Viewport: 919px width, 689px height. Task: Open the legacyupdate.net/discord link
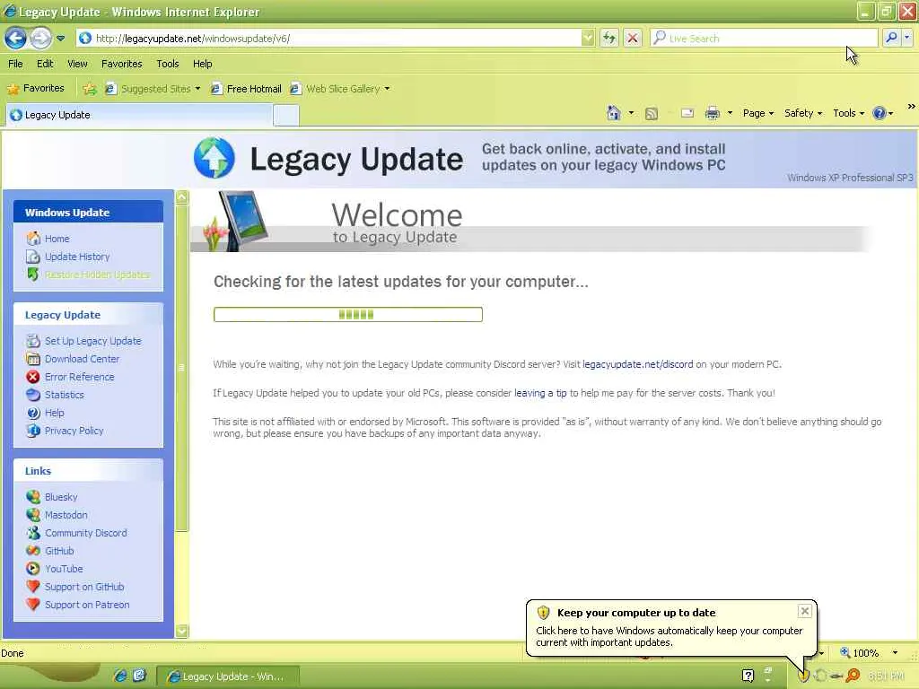pyautogui.click(x=638, y=364)
